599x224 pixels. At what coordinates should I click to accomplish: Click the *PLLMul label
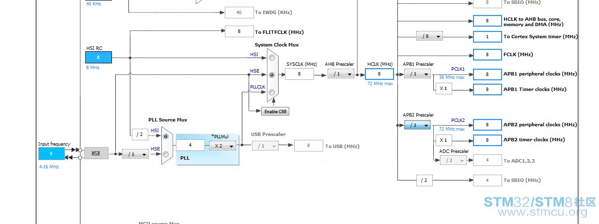[x=220, y=136]
